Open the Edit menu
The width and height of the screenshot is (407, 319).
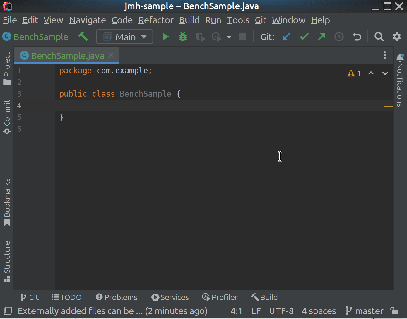point(30,20)
